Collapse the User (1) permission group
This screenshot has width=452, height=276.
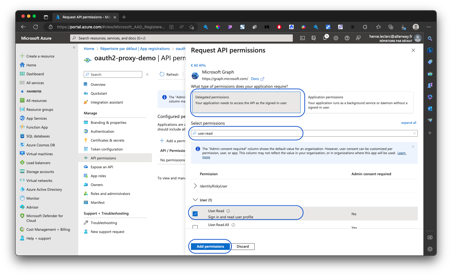pyautogui.click(x=195, y=200)
